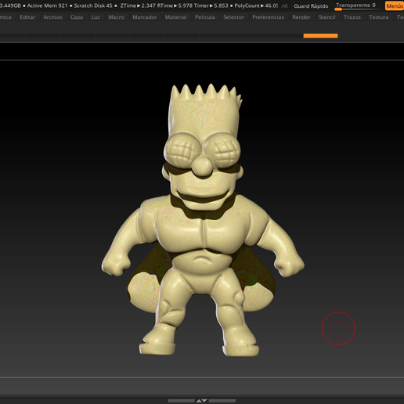Toggle the orange Menús button
This screenshot has height=404, width=404.
tap(395, 5)
